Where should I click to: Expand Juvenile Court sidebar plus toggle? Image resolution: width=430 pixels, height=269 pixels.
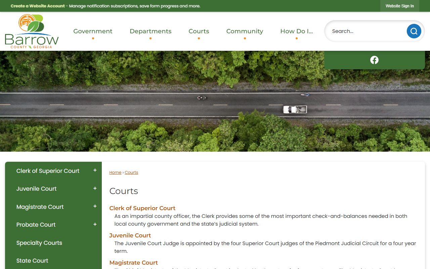tap(95, 189)
